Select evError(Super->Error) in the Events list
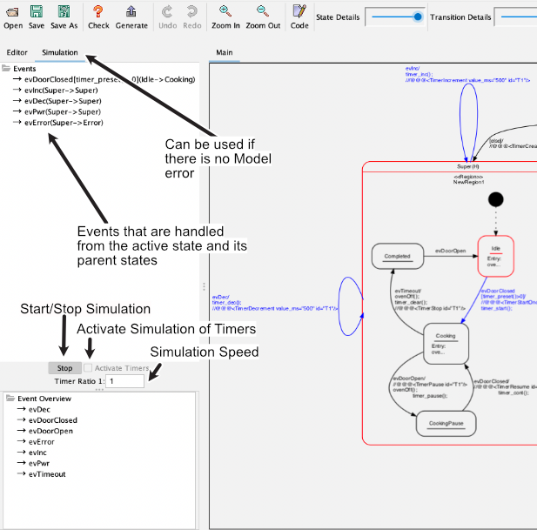This screenshot has height=530, width=537. (64, 123)
